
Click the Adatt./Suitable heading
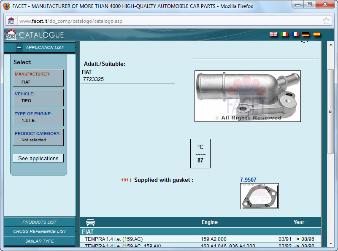click(105, 64)
